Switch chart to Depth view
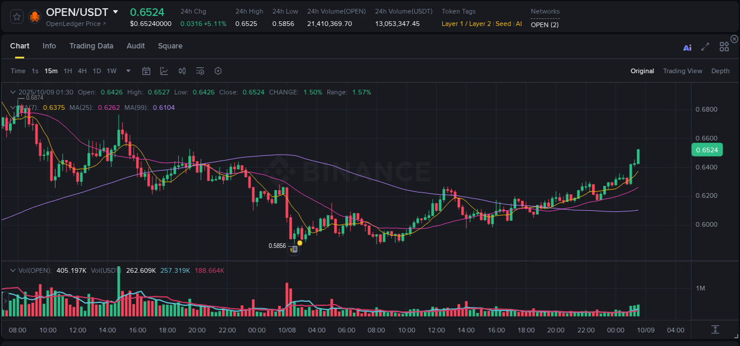Image resolution: width=740 pixels, height=346 pixels. [x=720, y=71]
